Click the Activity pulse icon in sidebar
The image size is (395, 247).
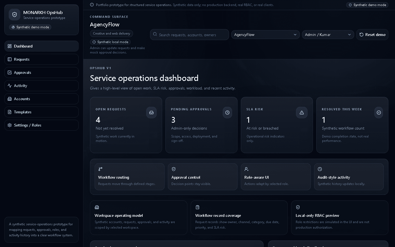tap(10, 86)
